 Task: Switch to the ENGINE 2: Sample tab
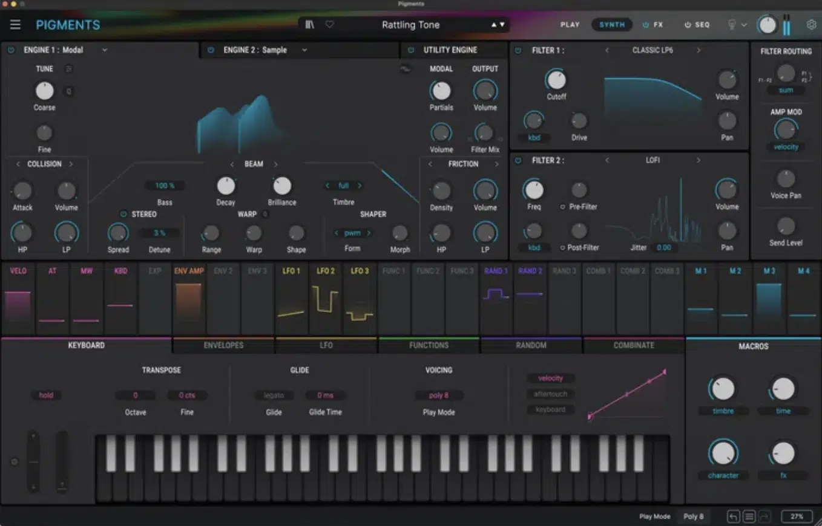click(x=255, y=50)
